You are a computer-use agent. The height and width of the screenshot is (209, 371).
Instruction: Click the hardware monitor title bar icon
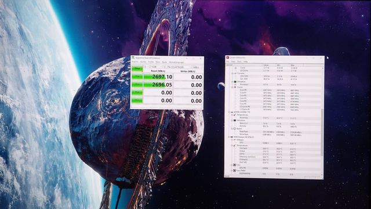228,57
